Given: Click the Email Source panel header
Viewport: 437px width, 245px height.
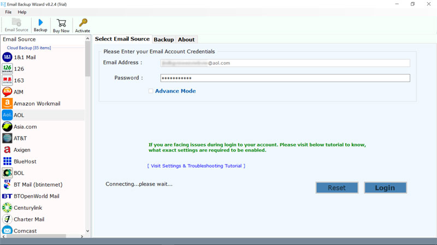Looking at the screenshot, I should (19, 39).
